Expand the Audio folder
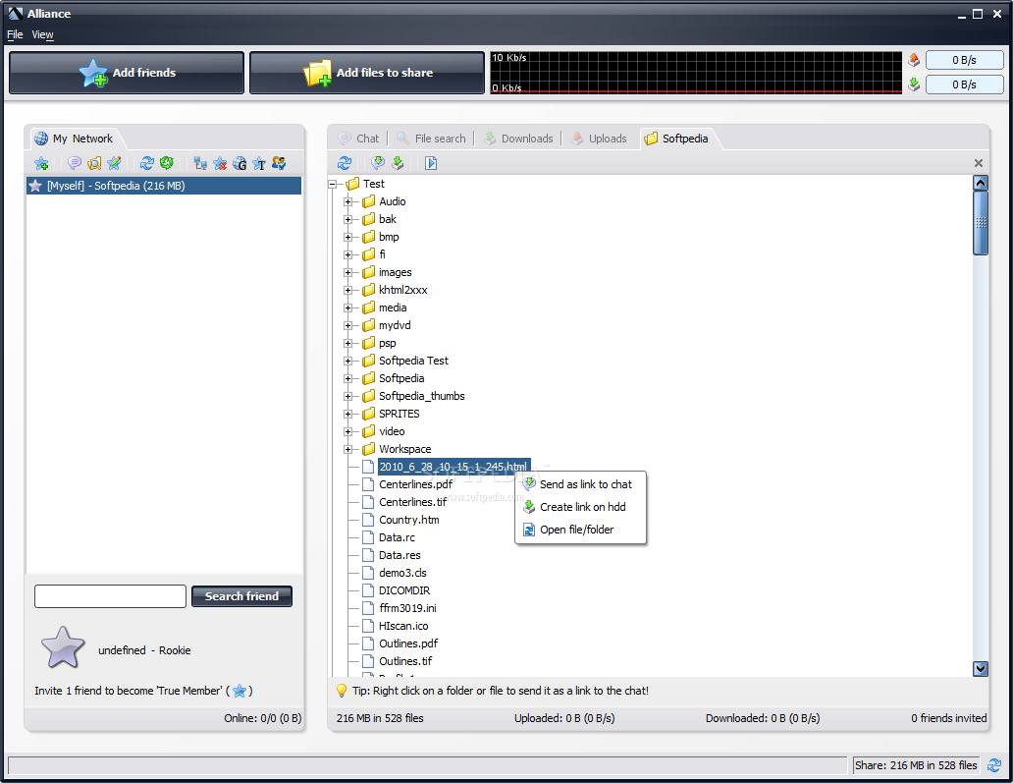This screenshot has width=1013, height=783. pos(347,201)
